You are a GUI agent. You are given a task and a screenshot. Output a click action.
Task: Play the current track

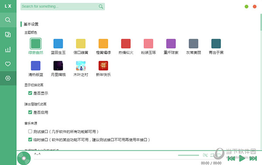242,158
